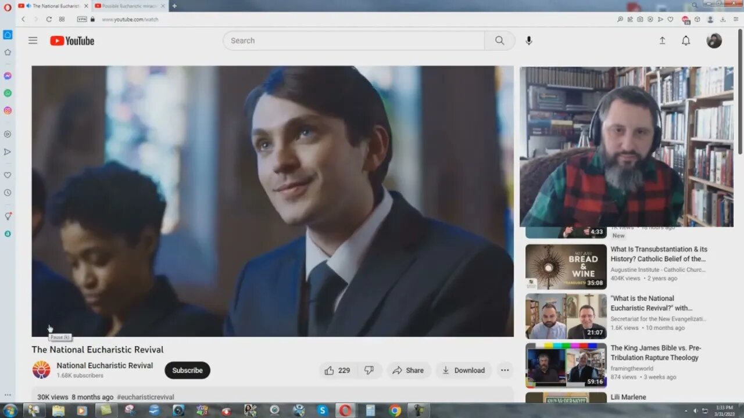Viewport: 744px width, 418px height.
Task: Open WhatsApp in the Opera sidebar
Action: click(x=8, y=93)
